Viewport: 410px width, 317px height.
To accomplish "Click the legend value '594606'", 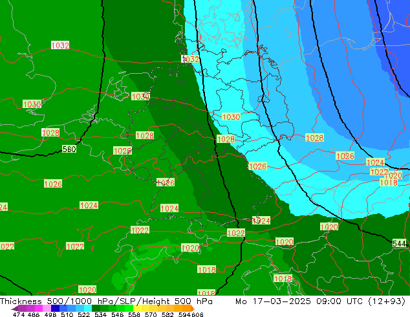I will [191, 314].
